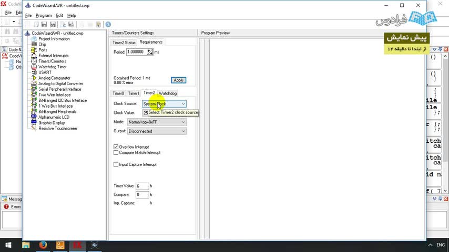
Task: Close the Messages panel with the red X
Action: point(445,199)
